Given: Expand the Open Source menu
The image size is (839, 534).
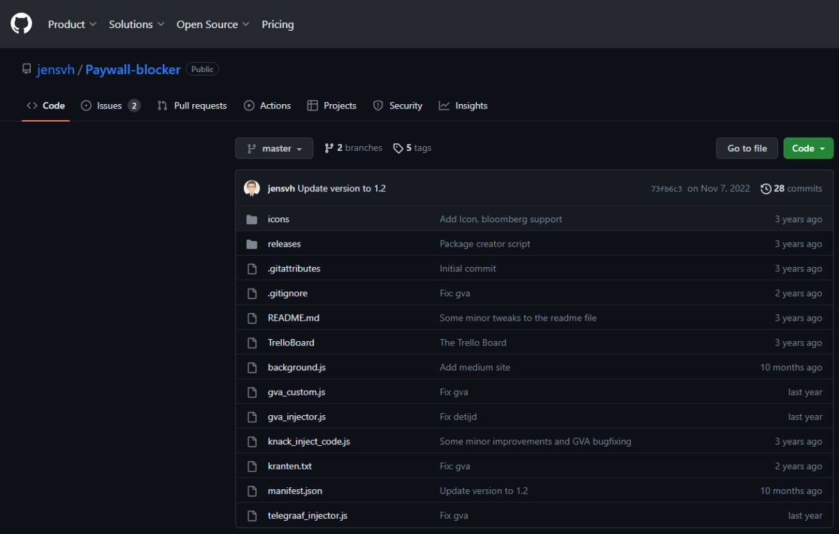Looking at the screenshot, I should 213,24.
